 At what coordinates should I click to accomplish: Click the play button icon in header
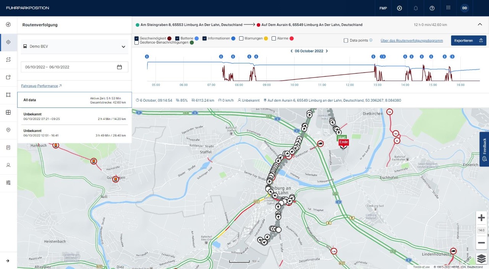tap(400, 8)
